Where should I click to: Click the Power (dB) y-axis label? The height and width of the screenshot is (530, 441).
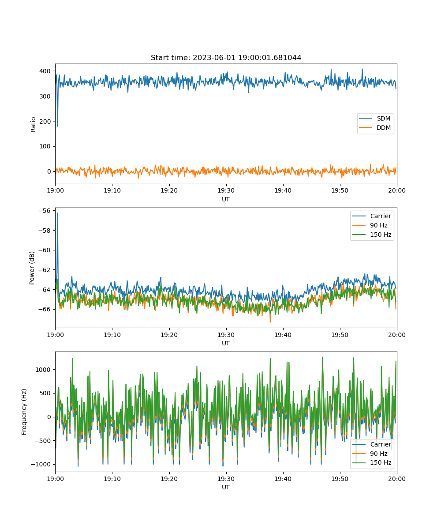pos(33,268)
